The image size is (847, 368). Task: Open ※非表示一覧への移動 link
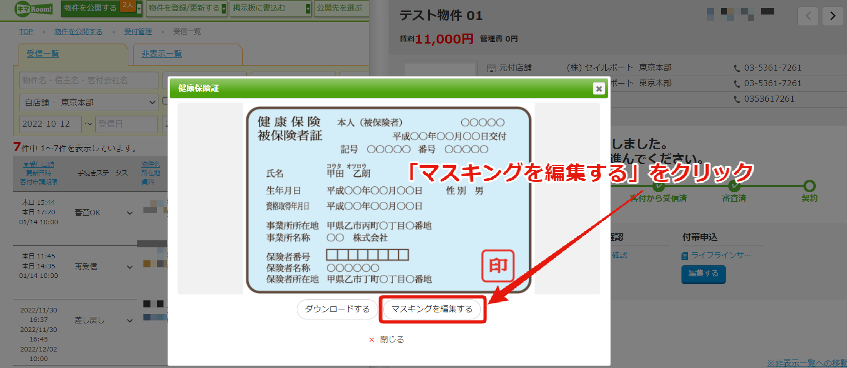(806, 363)
